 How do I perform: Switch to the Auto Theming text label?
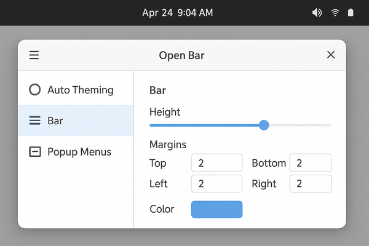coord(81,90)
